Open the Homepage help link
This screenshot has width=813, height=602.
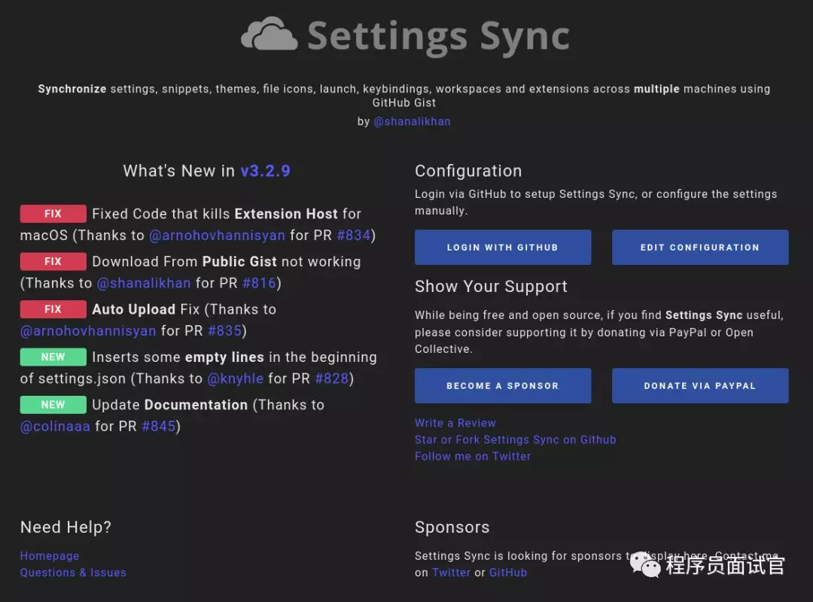coord(50,556)
